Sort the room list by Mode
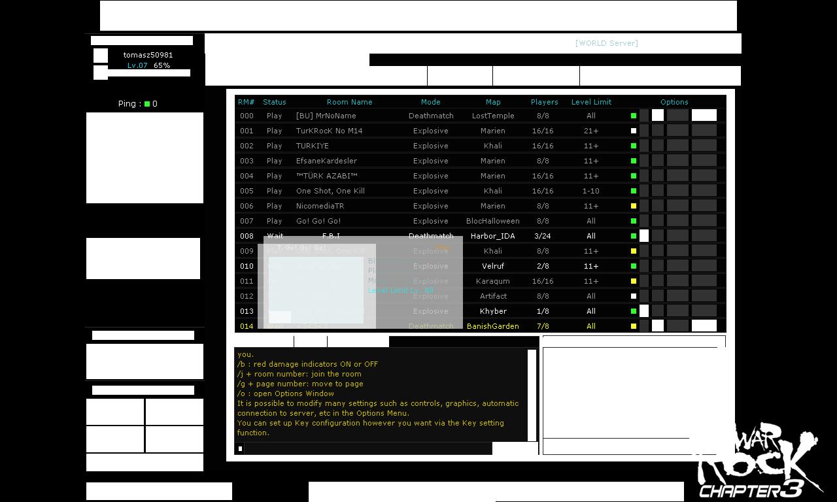The height and width of the screenshot is (502, 837). tap(431, 102)
